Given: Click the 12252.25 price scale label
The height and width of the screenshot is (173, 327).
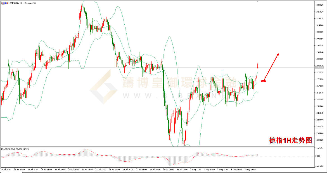Looking at the screenshot, I should click(319, 140).
